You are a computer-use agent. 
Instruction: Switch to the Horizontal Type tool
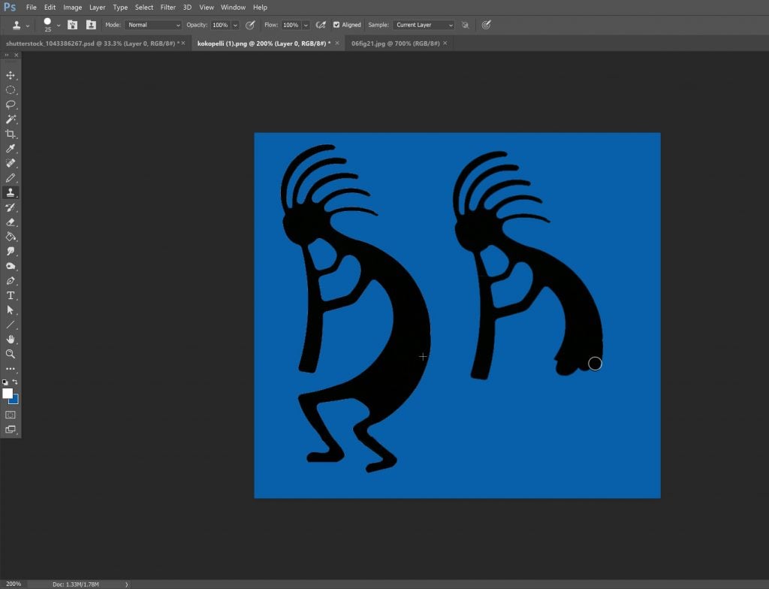tap(11, 295)
